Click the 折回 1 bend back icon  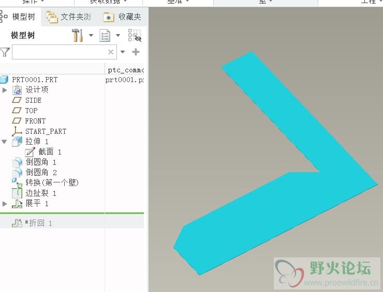[x=17, y=223]
